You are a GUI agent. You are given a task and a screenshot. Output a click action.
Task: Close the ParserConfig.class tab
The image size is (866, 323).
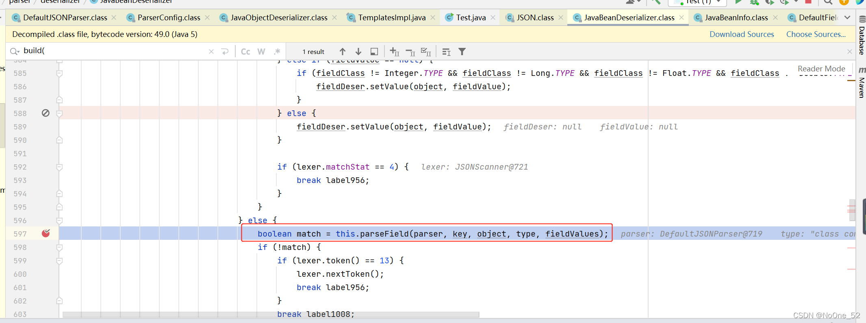click(207, 17)
